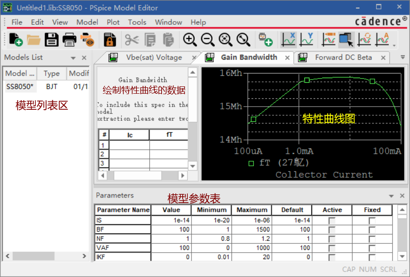Screen dimensions: 410x277
Task: Click the Ic cell in row 1
Action: coord(129,145)
